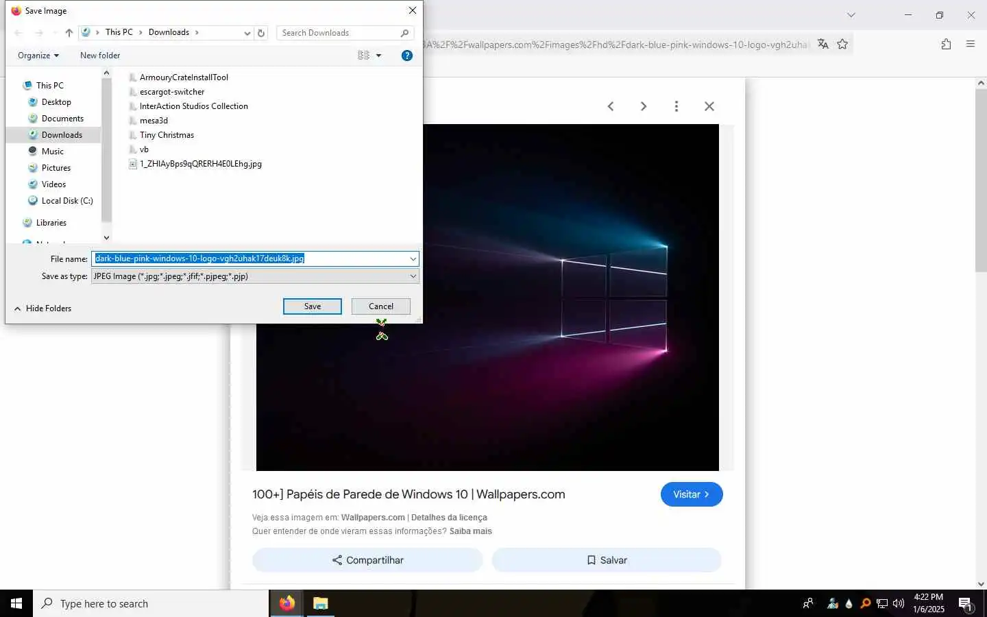Open the help icon in Save dialog
Image resolution: width=987 pixels, height=617 pixels.
point(407,56)
